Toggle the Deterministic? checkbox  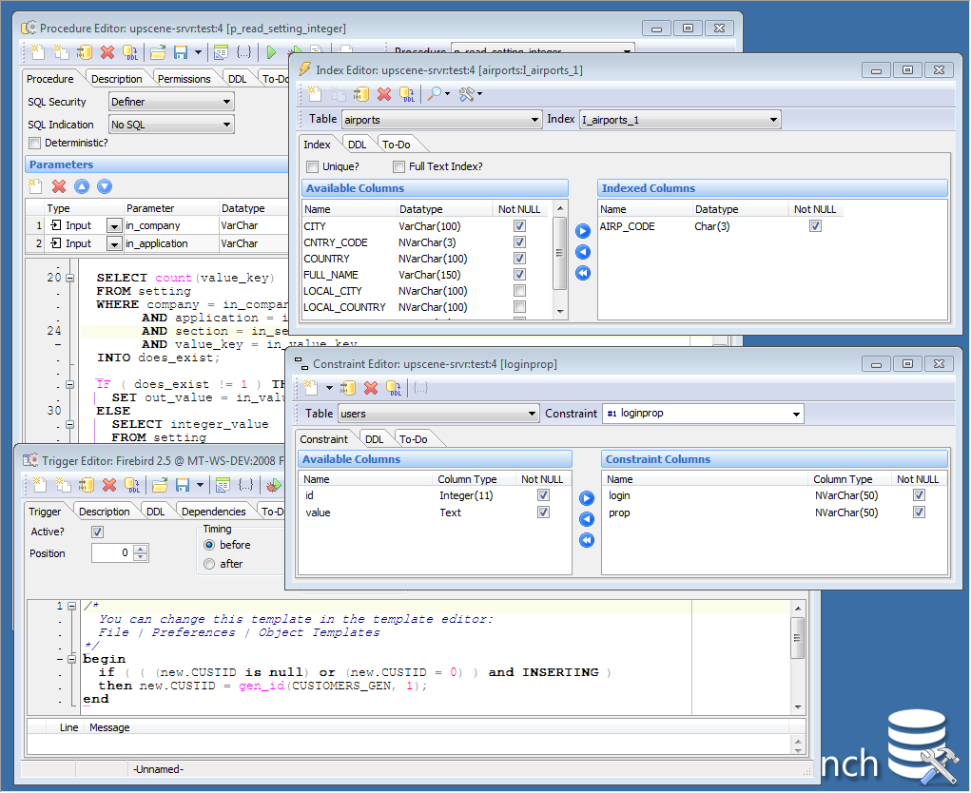(34, 143)
